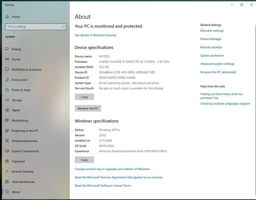Image resolution: width=256 pixels, height=200 pixels.
Task: Copy the Windows specifications
Action: point(84,160)
